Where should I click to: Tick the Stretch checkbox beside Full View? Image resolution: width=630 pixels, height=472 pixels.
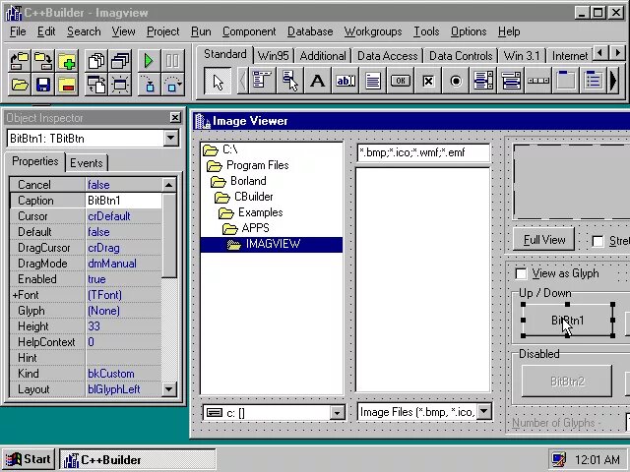(598, 241)
